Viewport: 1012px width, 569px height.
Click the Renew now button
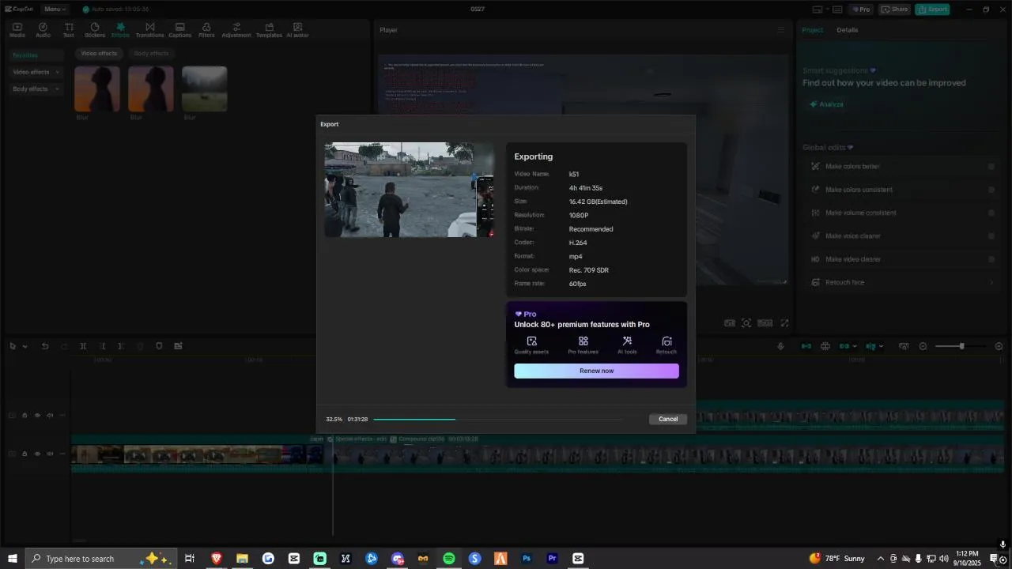596,371
